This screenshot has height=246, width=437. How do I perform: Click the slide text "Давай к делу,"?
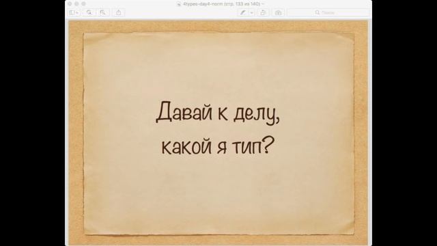[x=218, y=113]
